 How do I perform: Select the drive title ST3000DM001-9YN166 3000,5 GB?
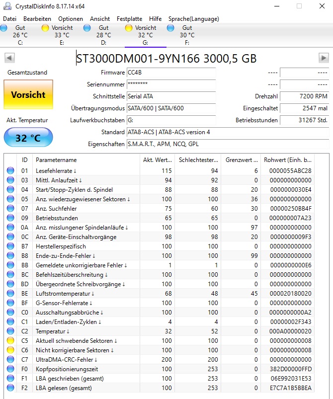pyautogui.click(x=166, y=59)
